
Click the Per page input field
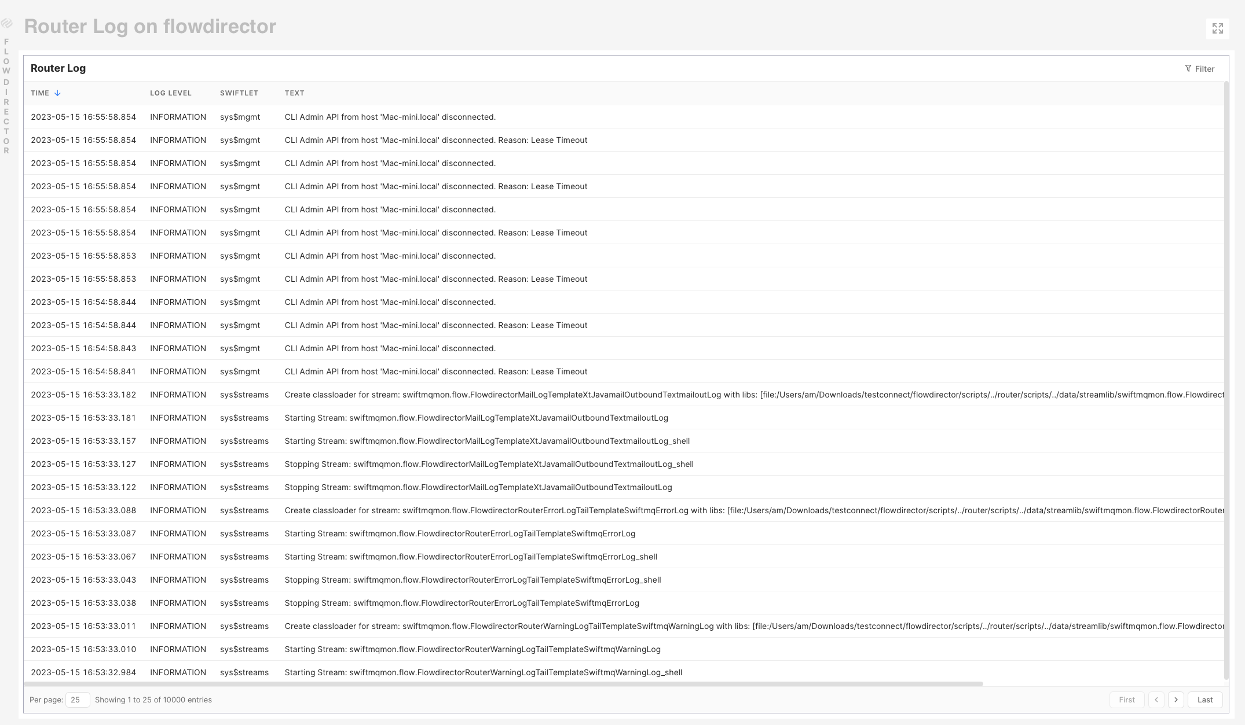[x=77, y=700]
